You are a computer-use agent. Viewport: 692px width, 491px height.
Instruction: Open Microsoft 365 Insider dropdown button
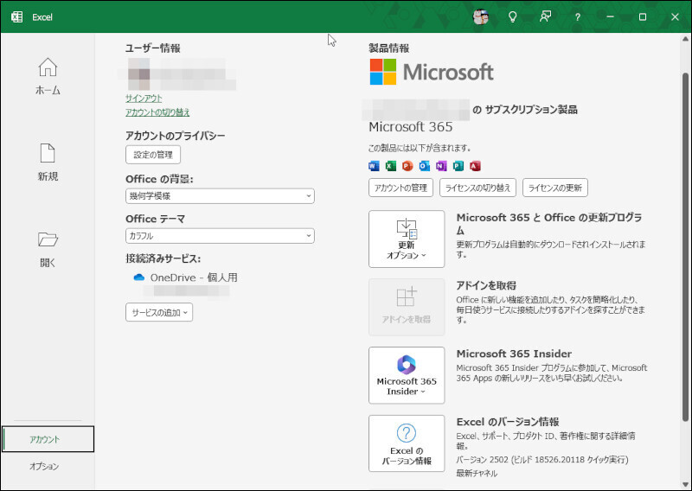tap(407, 375)
